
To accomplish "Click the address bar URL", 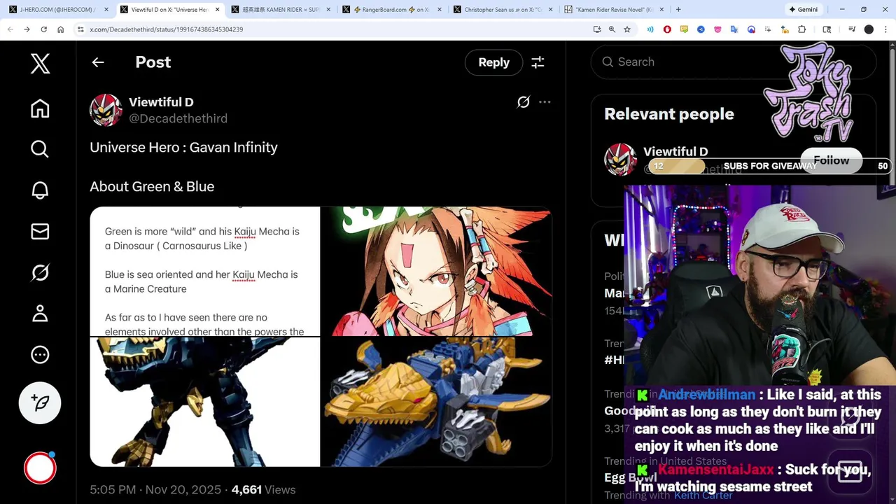I will pos(167,29).
